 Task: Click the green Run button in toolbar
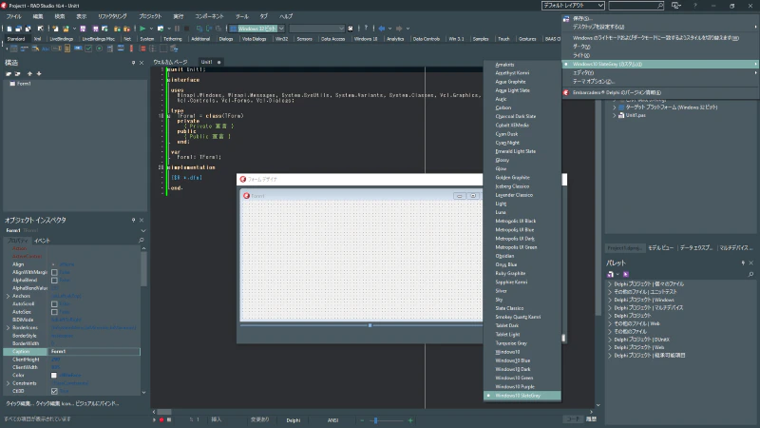click(142, 29)
